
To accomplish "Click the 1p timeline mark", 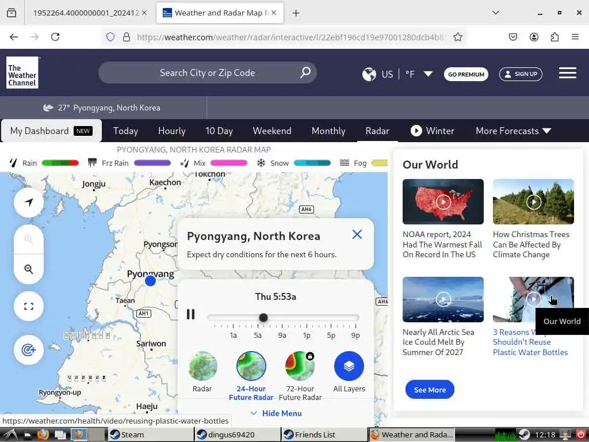I will [307, 336].
